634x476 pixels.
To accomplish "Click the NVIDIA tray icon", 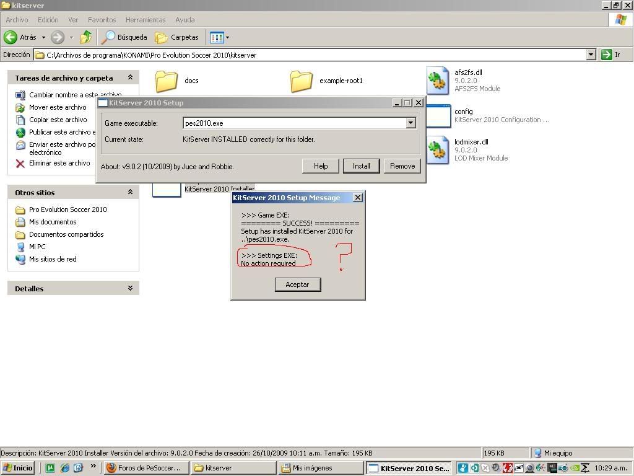I will point(574,469).
